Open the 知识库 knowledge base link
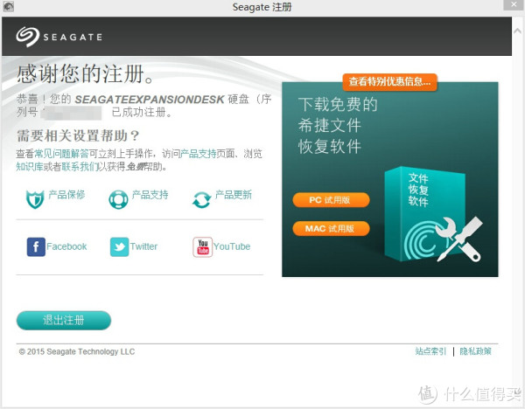 pyautogui.click(x=30, y=166)
